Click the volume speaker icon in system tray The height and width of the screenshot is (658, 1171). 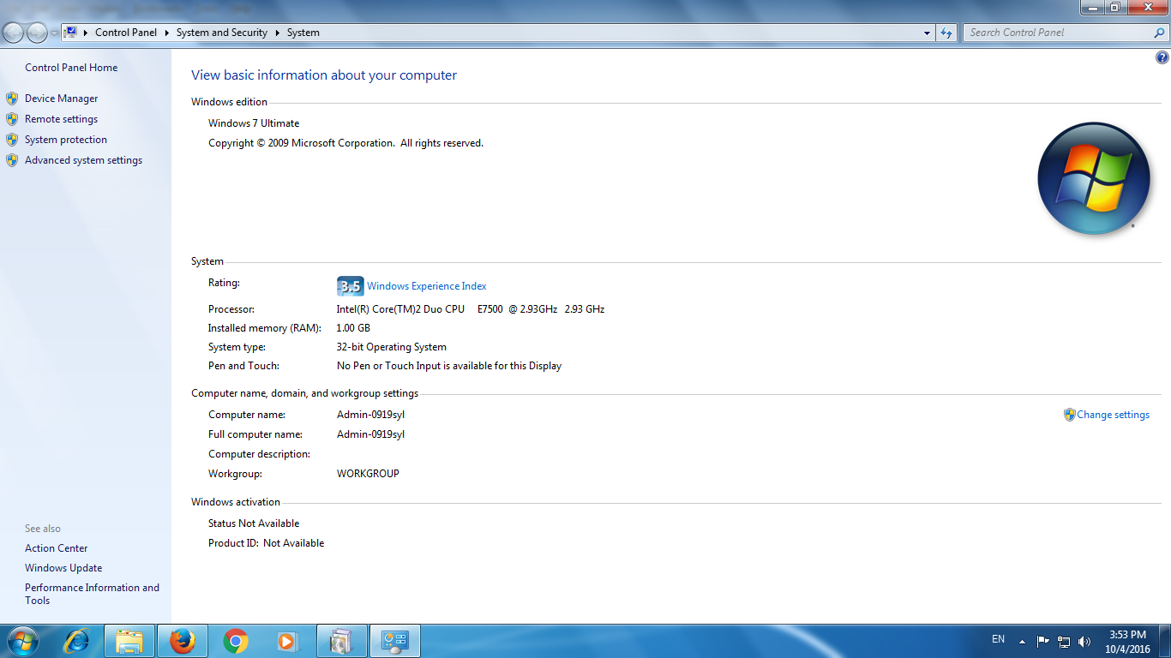[1084, 641]
